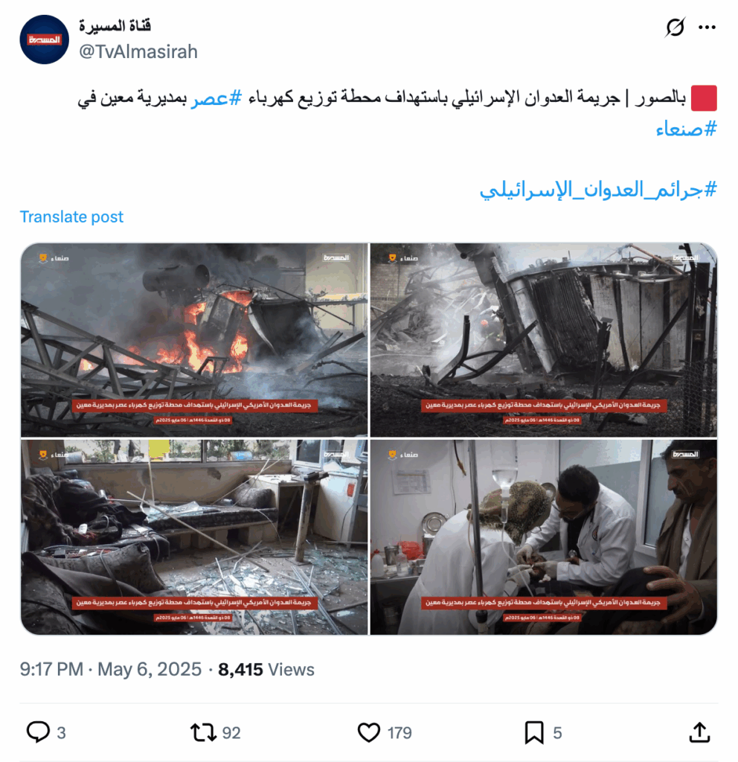
Task: Click the 9:17 PM · May 6, 2025 timestamp
Action: 110,669
